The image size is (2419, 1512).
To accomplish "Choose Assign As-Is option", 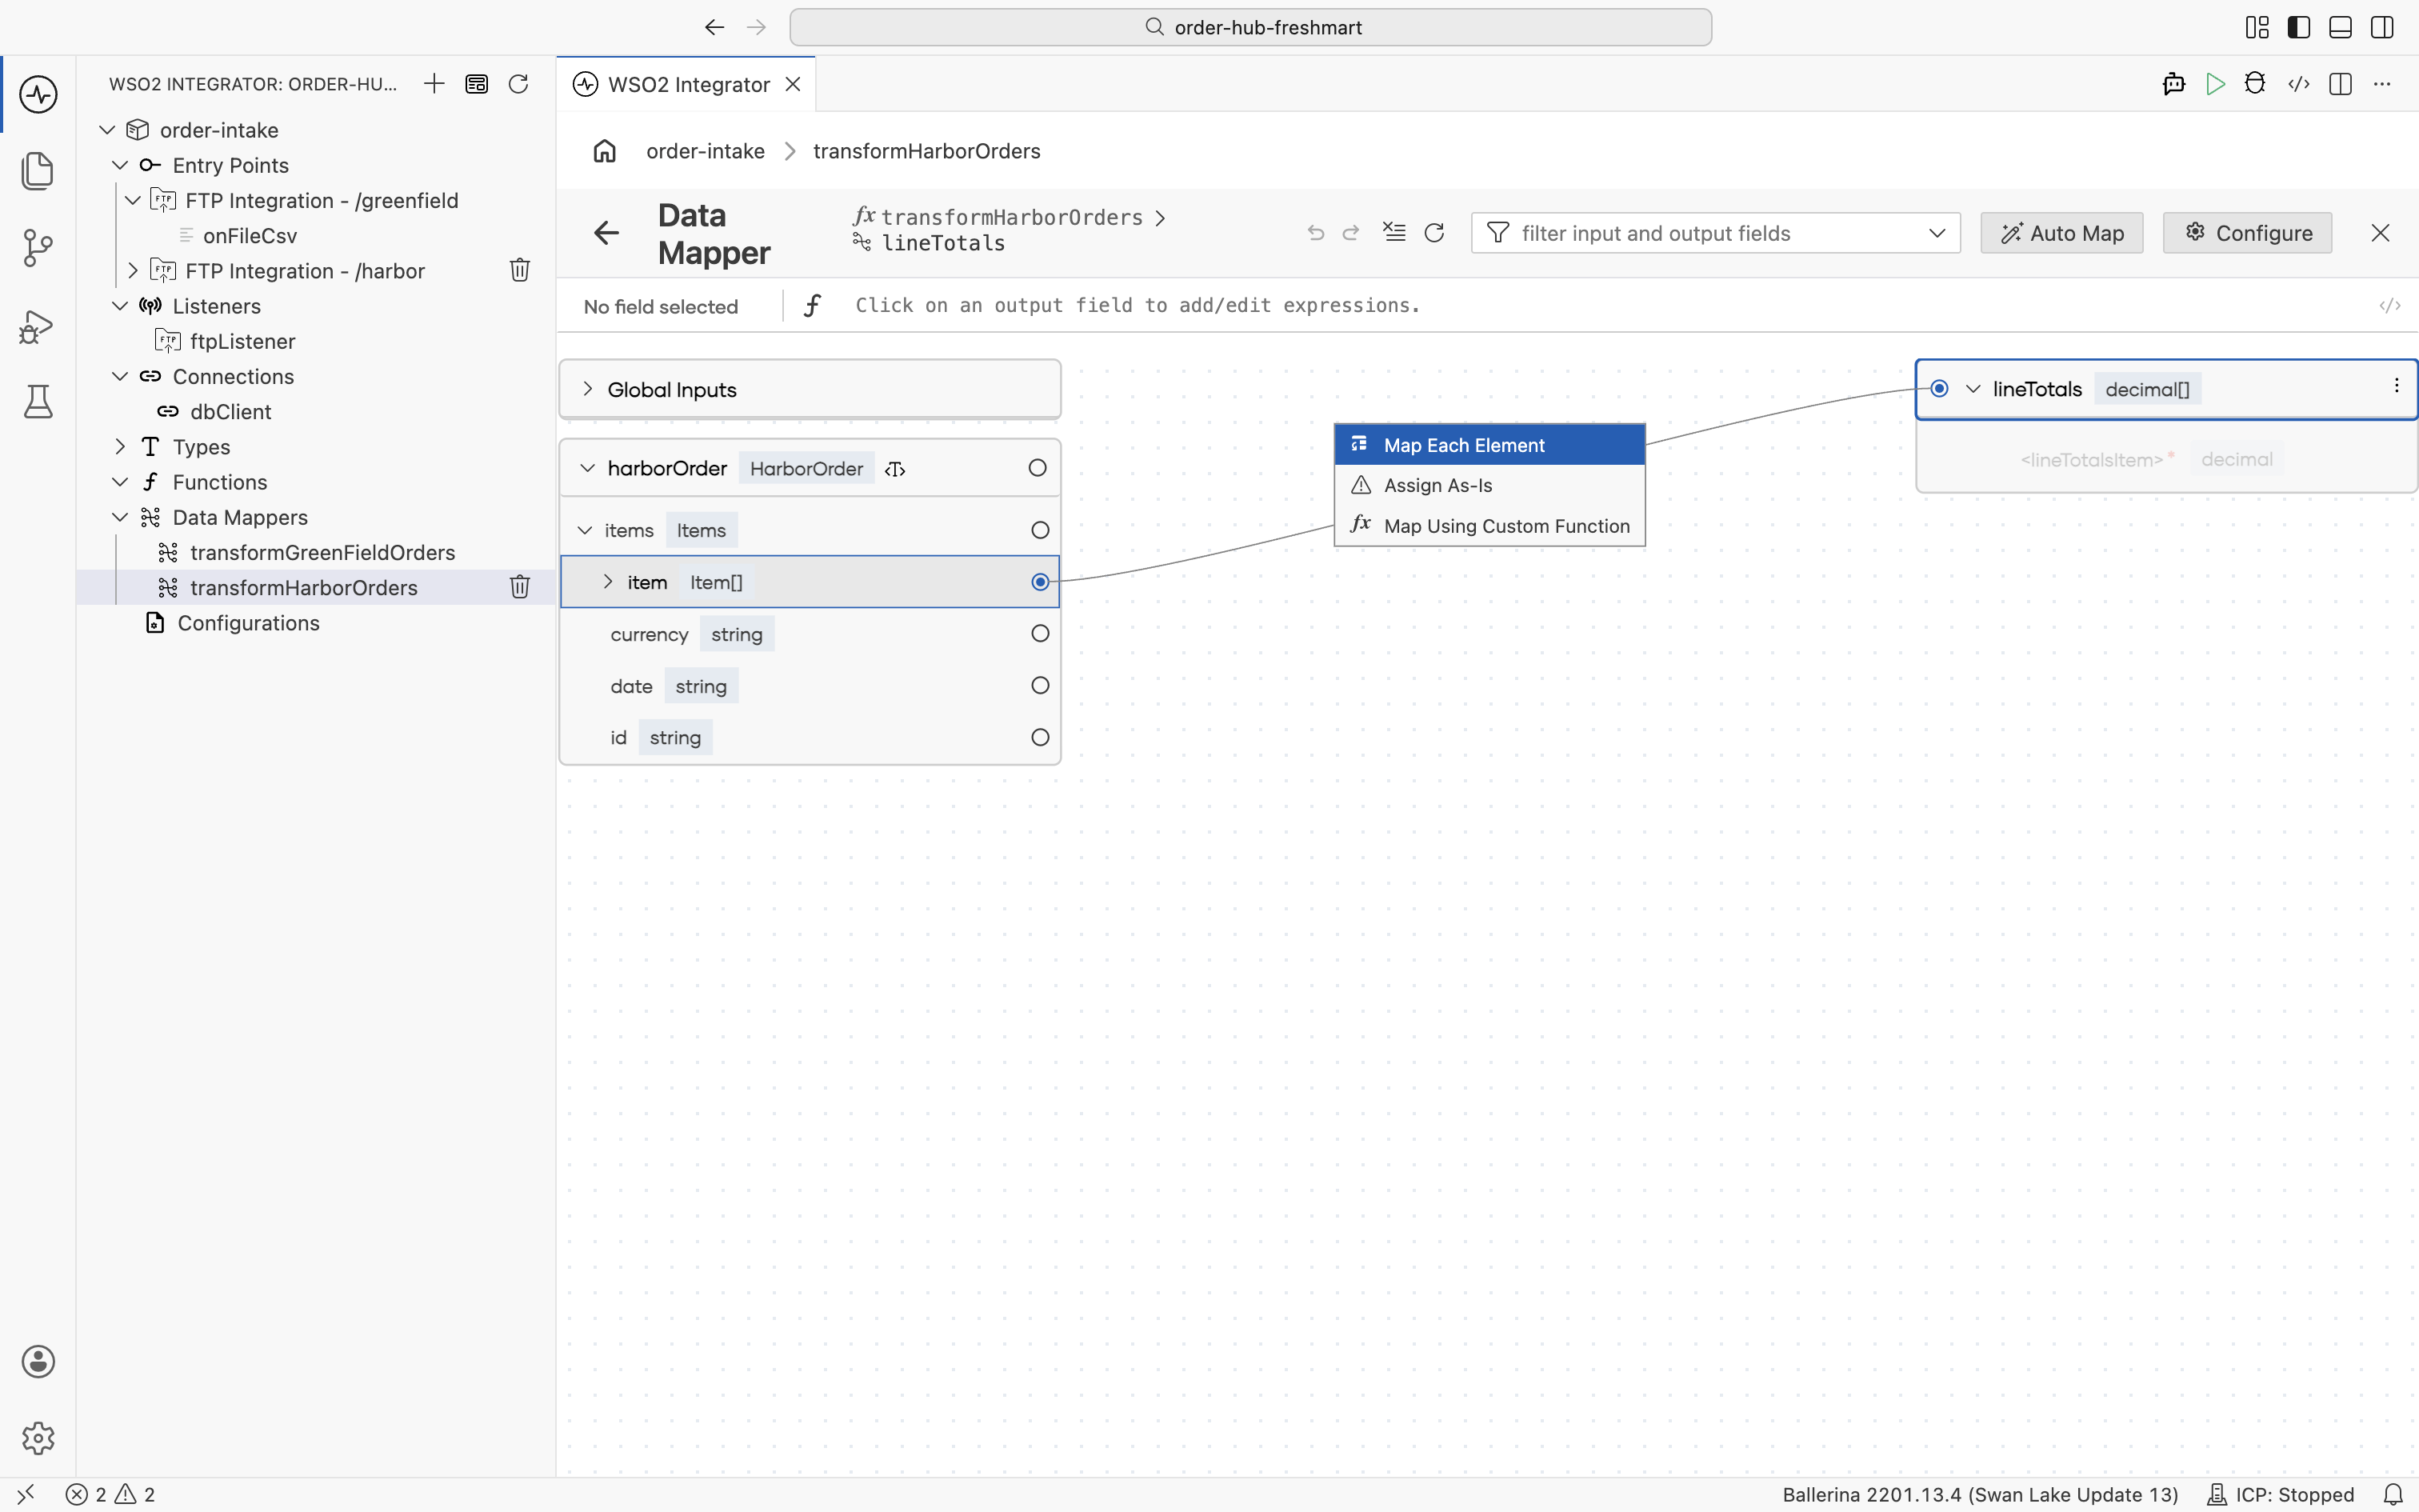I will tap(1489, 485).
